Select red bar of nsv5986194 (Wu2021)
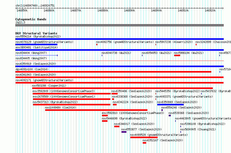The width and height of the screenshot is (231, 153). point(177,55)
